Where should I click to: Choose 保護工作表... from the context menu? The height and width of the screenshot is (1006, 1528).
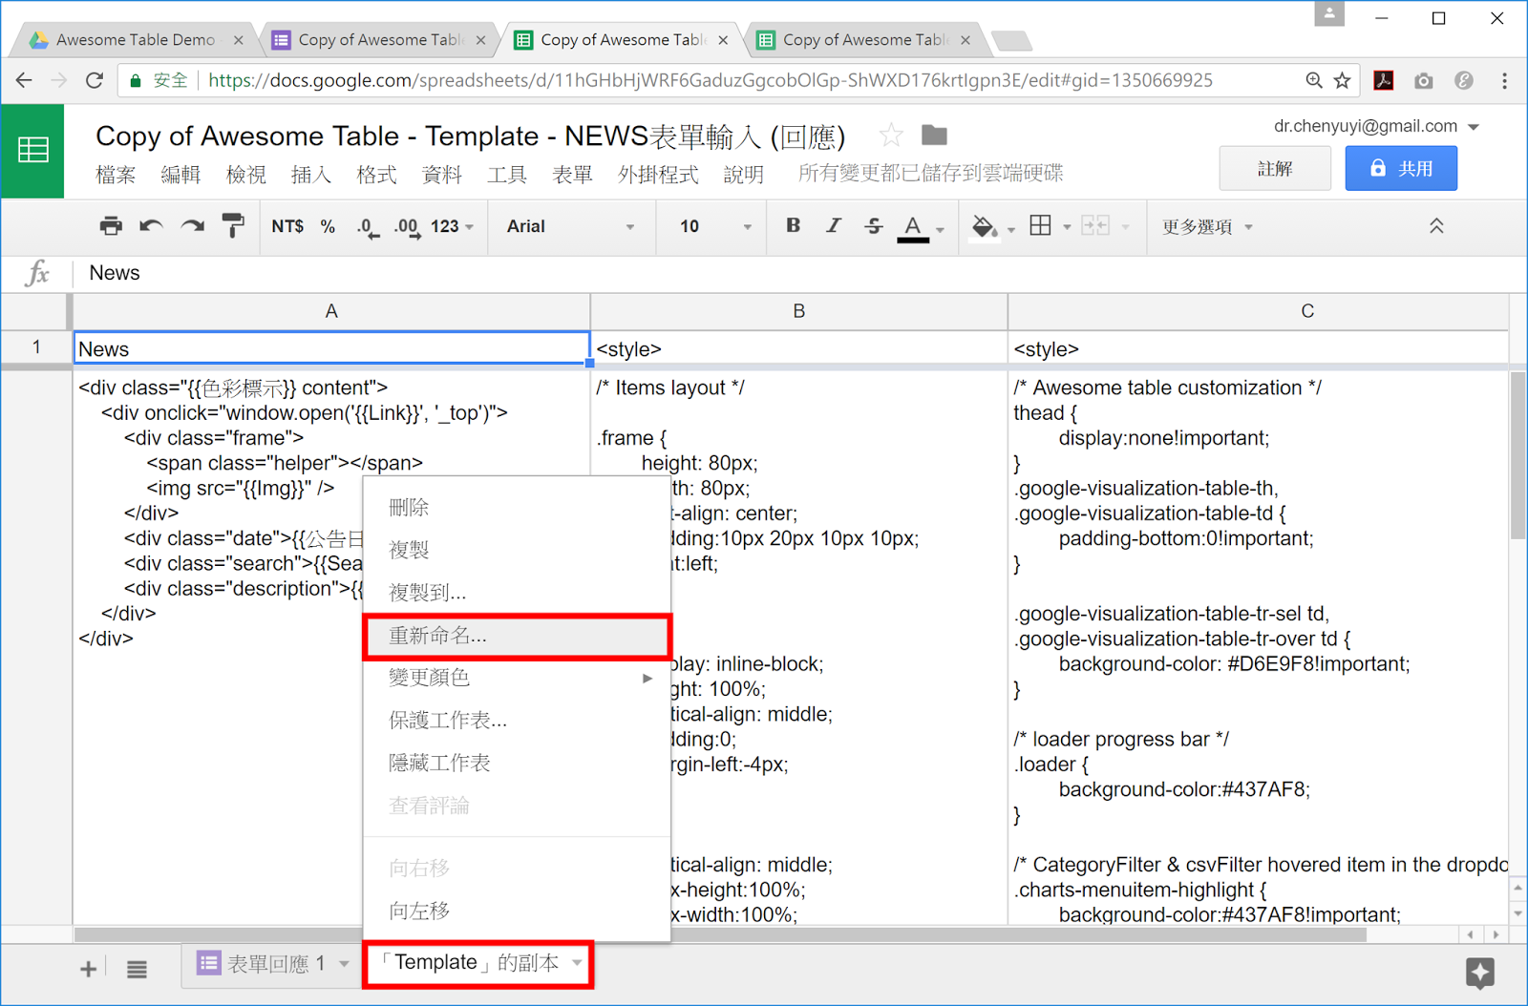pos(517,721)
